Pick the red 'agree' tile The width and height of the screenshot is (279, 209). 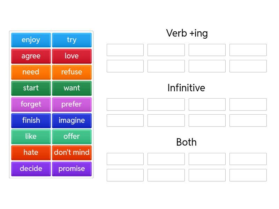pyautogui.click(x=31, y=56)
